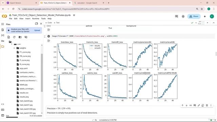Open Files panel in new window

pyautogui.click(x=36, y=24)
